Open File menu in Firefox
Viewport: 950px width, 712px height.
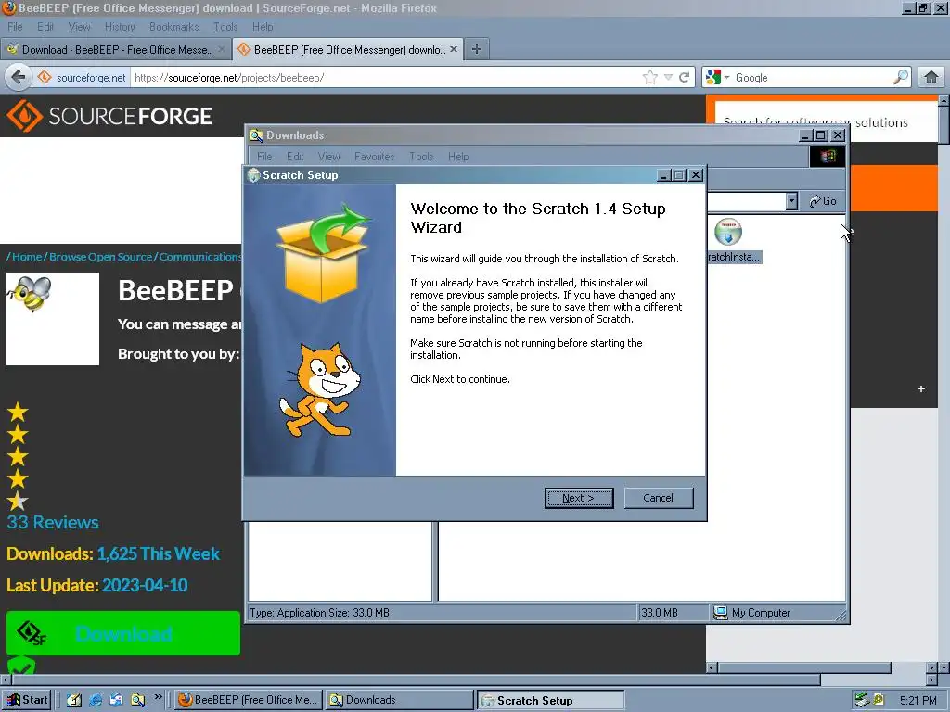coord(15,27)
